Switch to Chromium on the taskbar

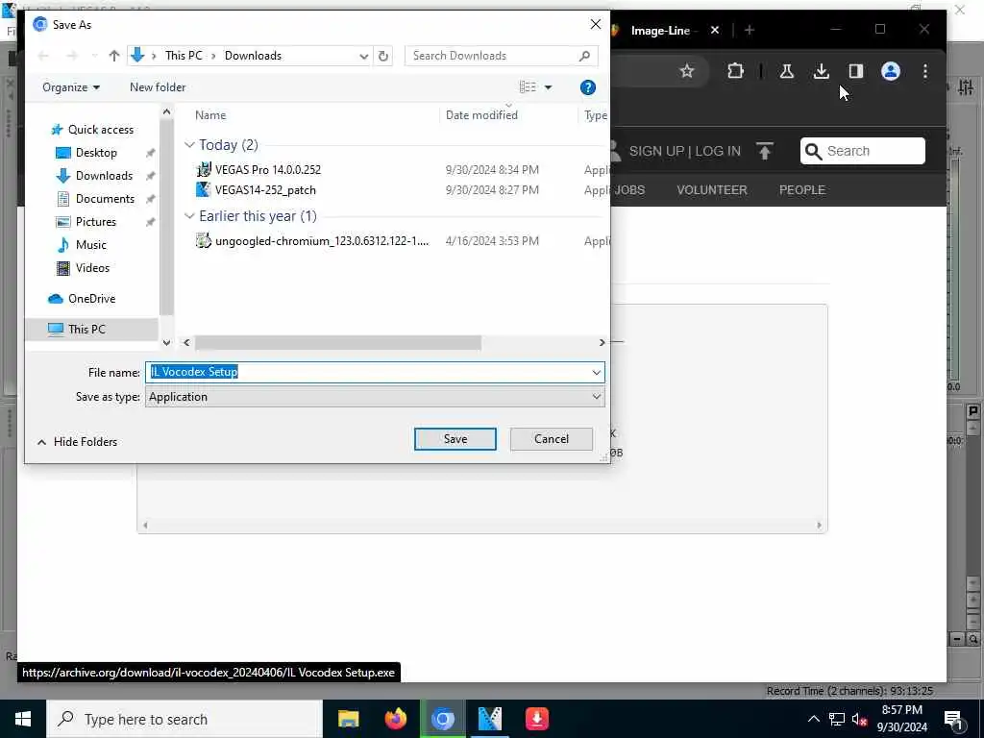pos(442,719)
